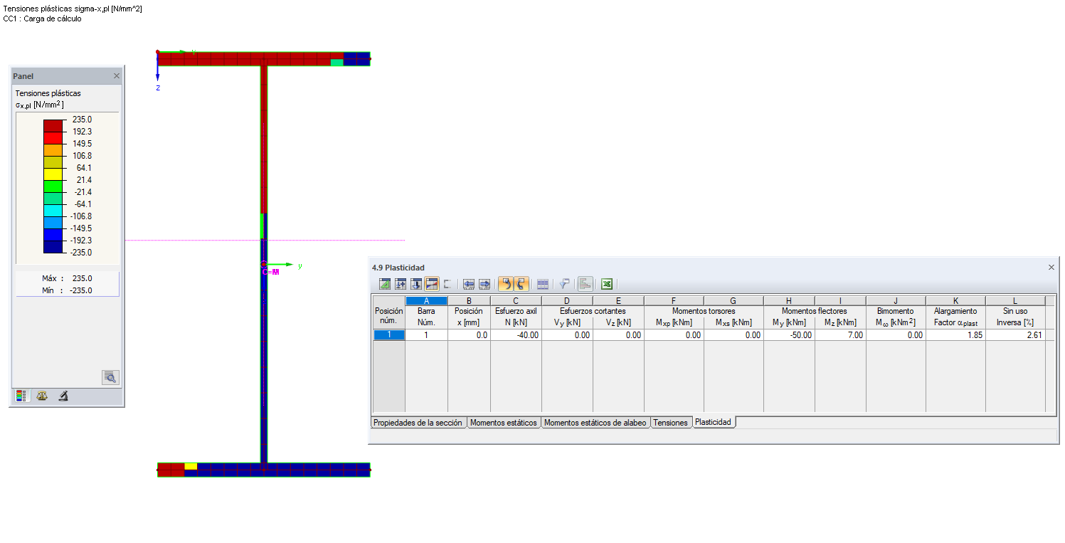Select the Plasticidad tab
The width and height of the screenshot is (1065, 543).
(713, 421)
